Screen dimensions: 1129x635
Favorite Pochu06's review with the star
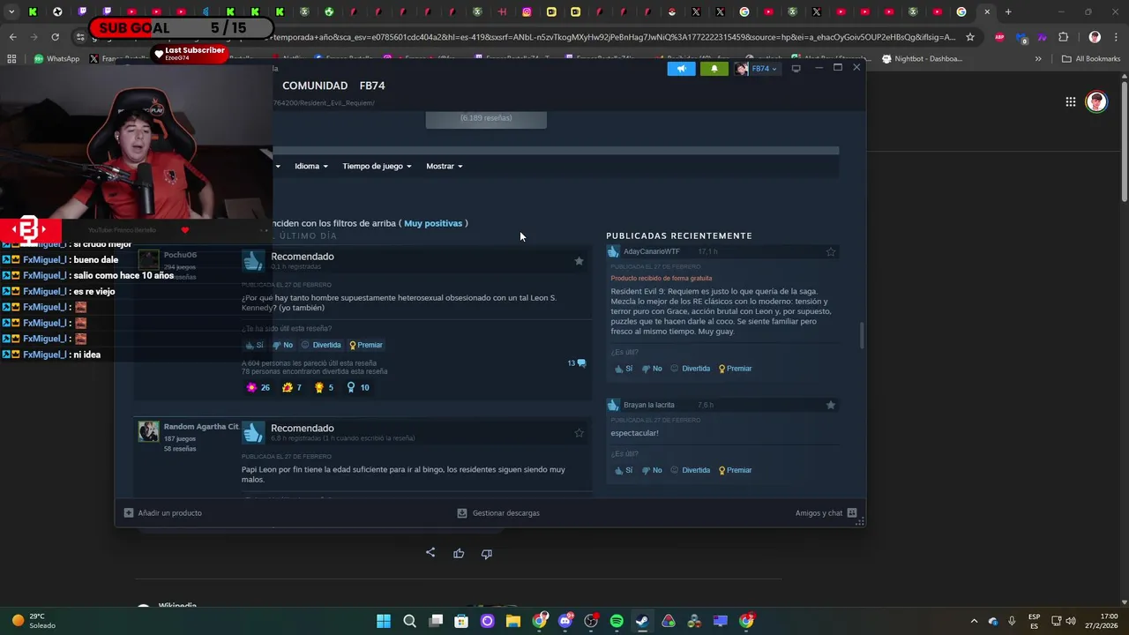[x=579, y=261]
